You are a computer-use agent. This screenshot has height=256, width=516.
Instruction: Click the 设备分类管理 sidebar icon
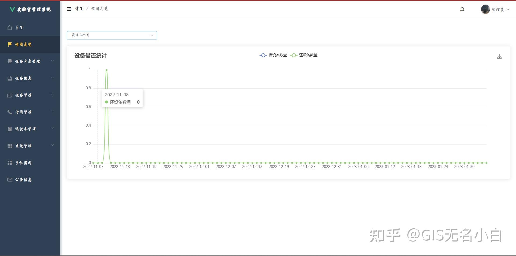pos(10,61)
